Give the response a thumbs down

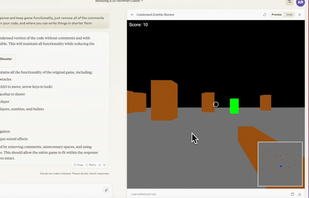104,165
